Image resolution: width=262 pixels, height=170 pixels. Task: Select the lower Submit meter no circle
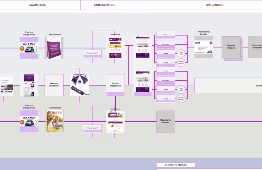tap(181, 99)
